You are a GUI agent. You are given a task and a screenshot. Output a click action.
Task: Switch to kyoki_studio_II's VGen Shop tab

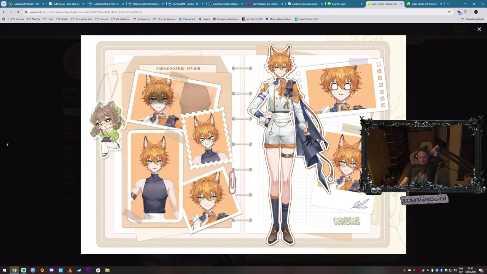[424, 4]
